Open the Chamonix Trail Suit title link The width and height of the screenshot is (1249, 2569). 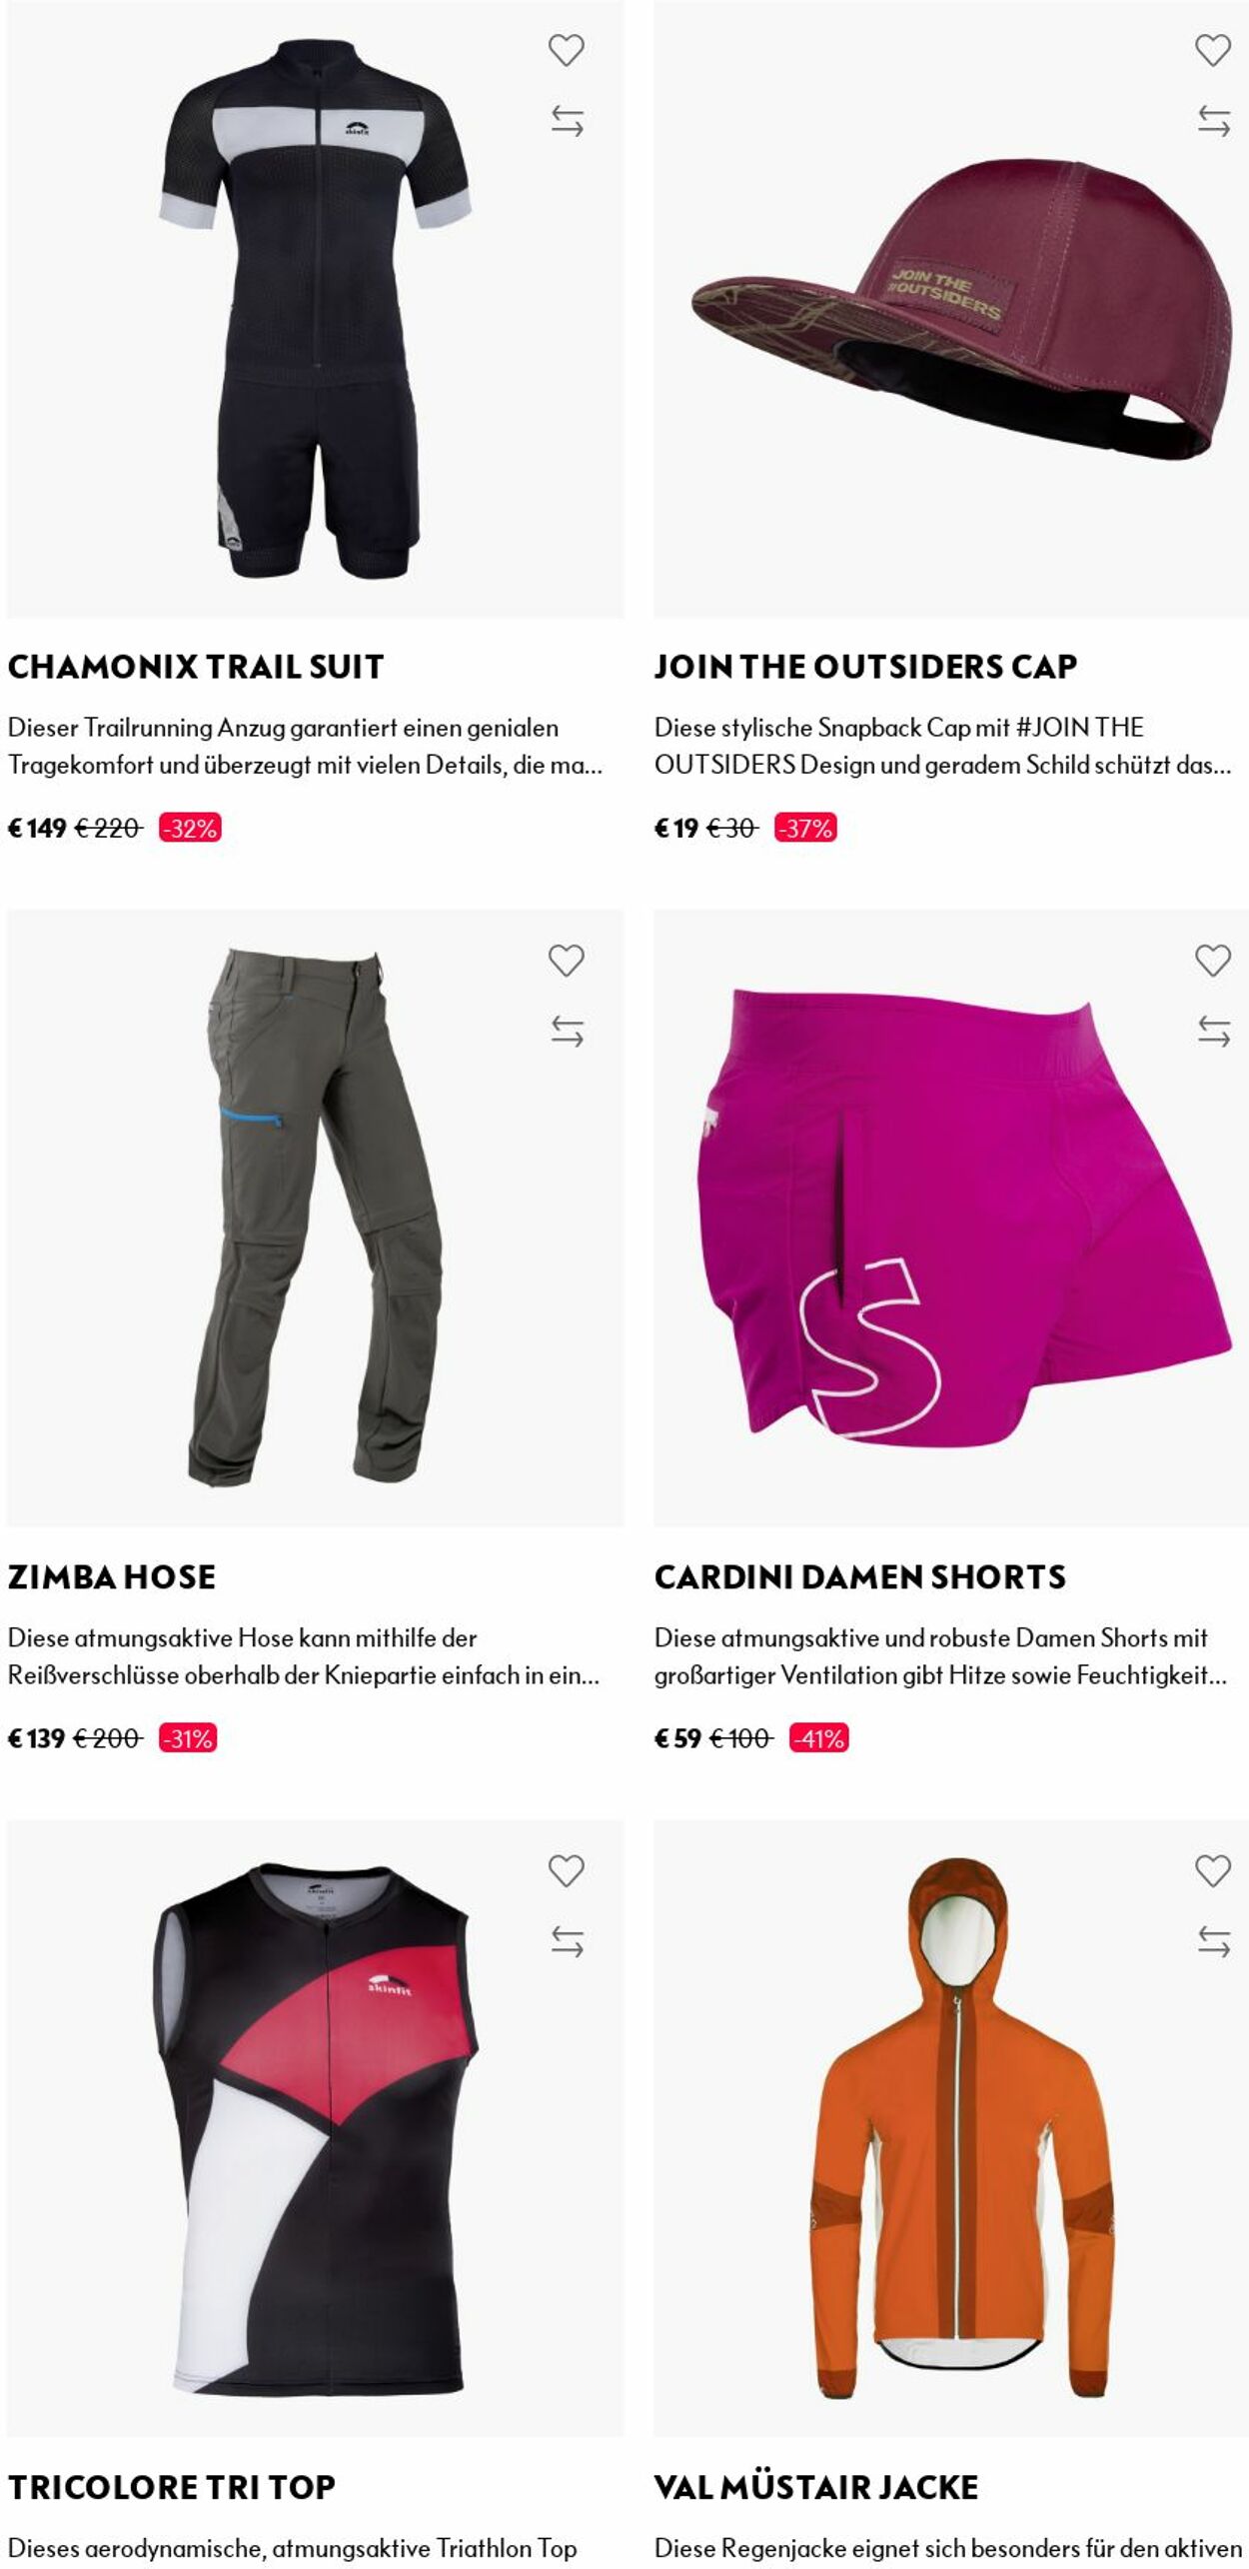(x=196, y=667)
